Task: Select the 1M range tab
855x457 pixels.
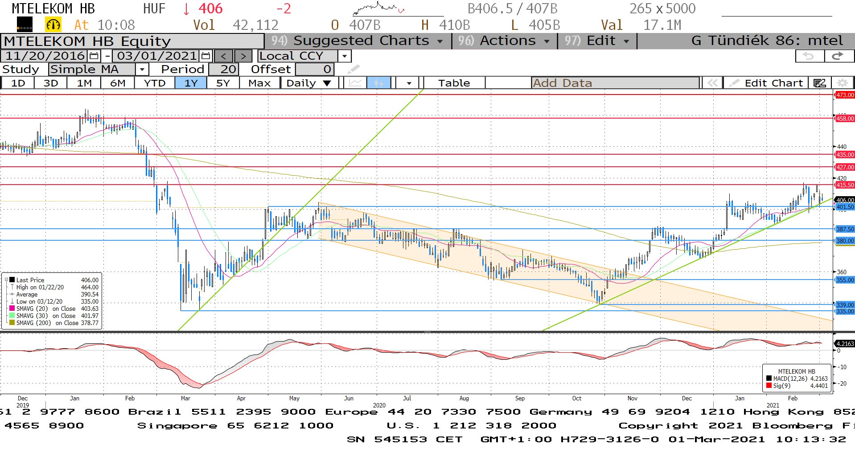Action: click(x=84, y=83)
